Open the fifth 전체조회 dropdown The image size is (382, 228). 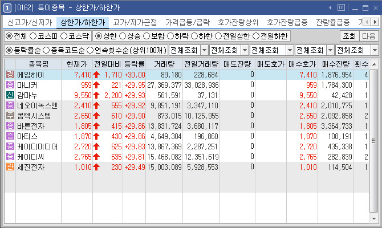pyautogui.click(x=357, y=50)
